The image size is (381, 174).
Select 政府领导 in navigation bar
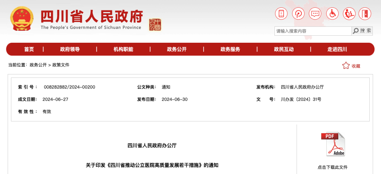pos(70,49)
